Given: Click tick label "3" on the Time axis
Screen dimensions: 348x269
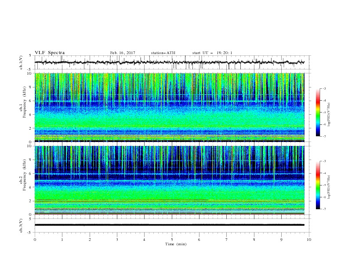Looking at the screenshot, I should [x=117, y=240].
